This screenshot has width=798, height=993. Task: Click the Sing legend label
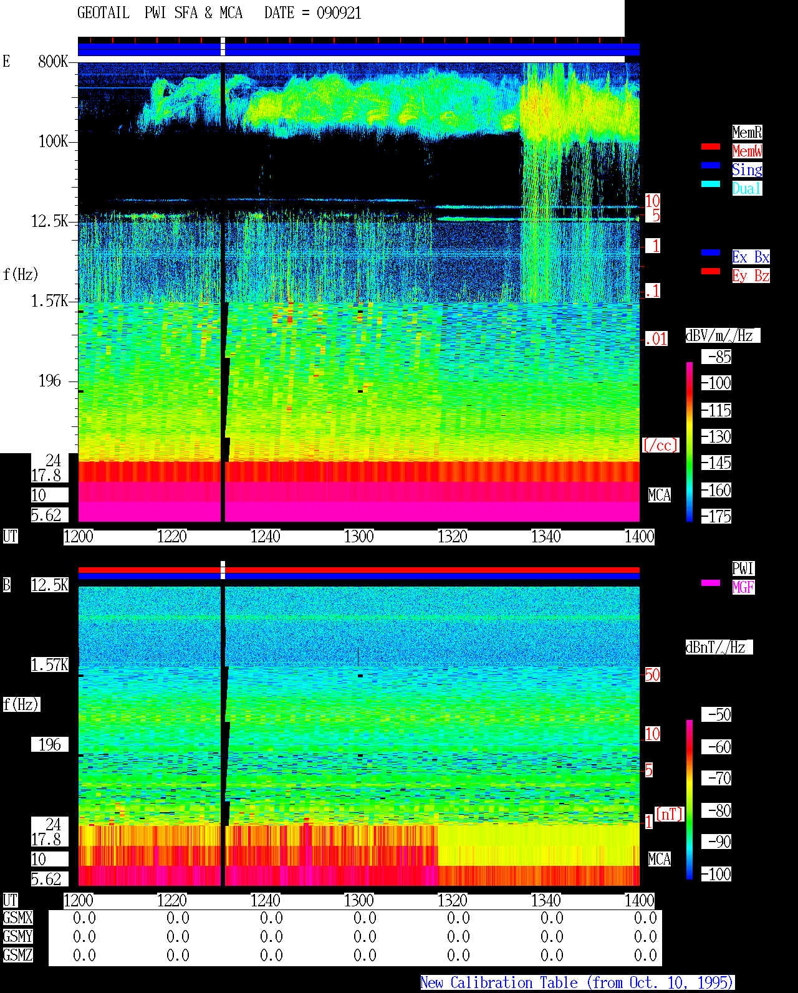747,170
